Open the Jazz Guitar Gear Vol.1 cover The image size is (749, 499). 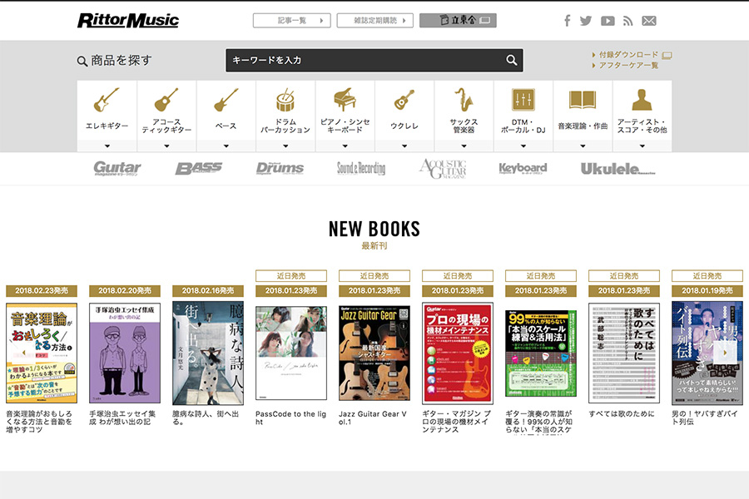click(x=374, y=353)
